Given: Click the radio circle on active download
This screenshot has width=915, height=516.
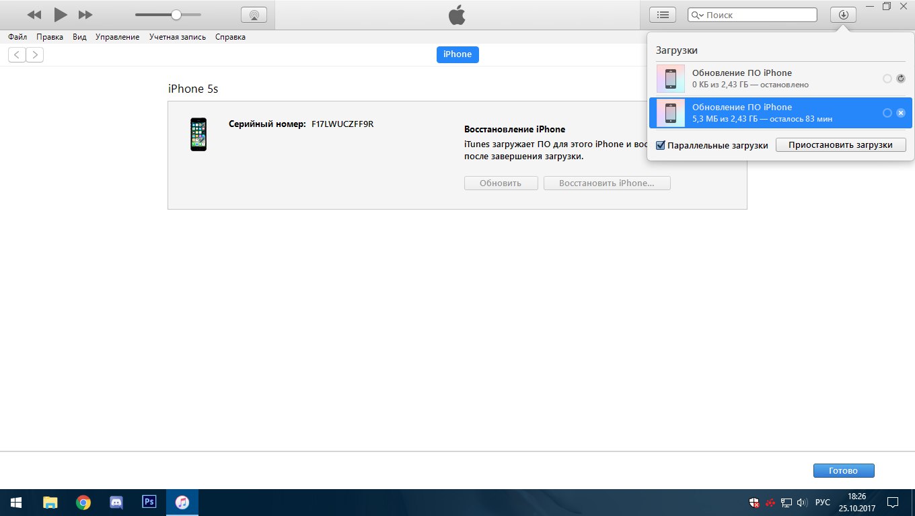Looking at the screenshot, I should tap(887, 113).
